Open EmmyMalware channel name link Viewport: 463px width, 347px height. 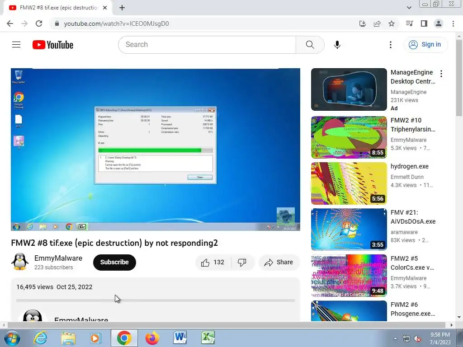click(58, 258)
